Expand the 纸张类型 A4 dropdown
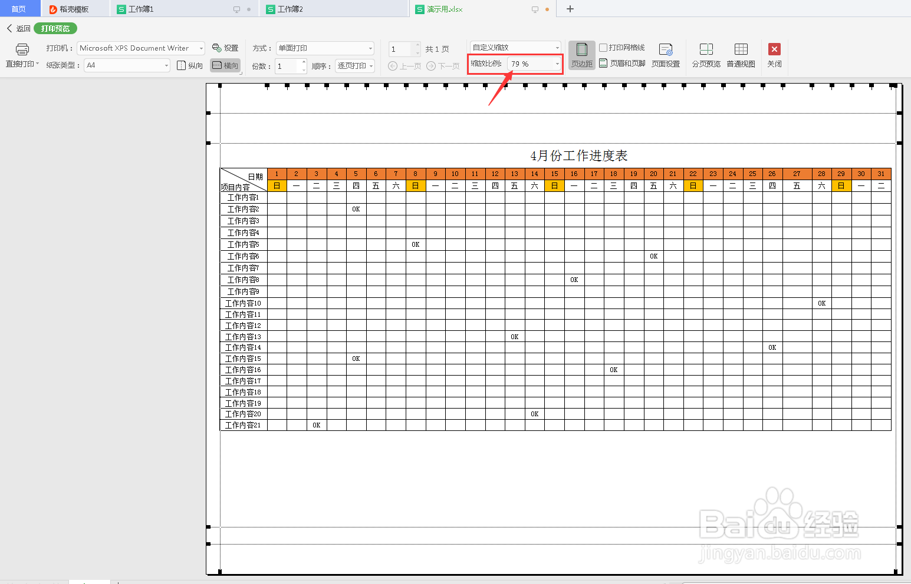911x584 pixels. pyautogui.click(x=166, y=65)
